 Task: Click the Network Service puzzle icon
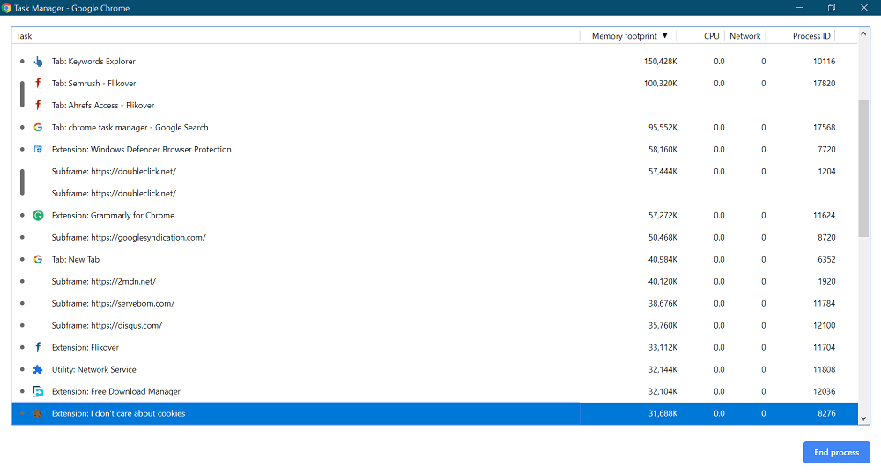(x=38, y=369)
